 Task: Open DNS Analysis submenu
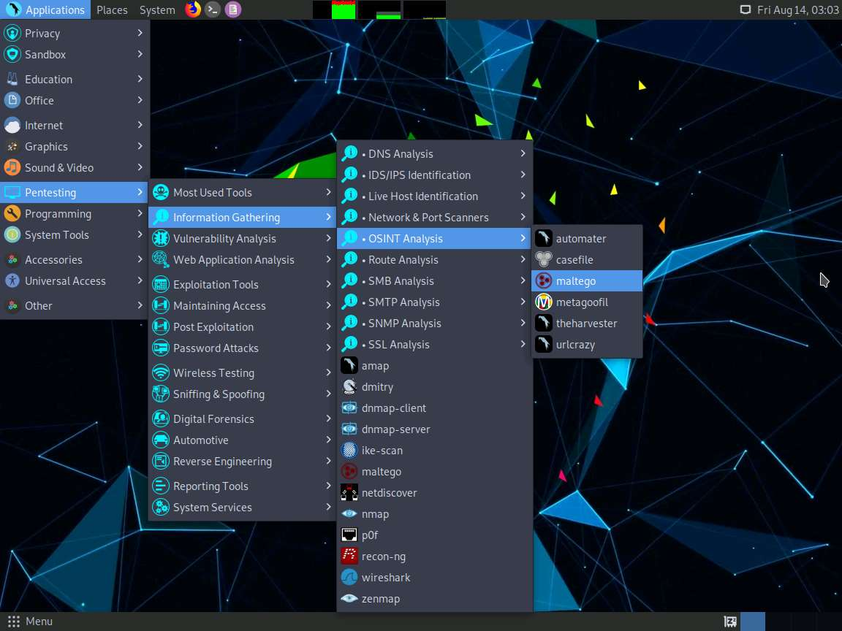(434, 153)
